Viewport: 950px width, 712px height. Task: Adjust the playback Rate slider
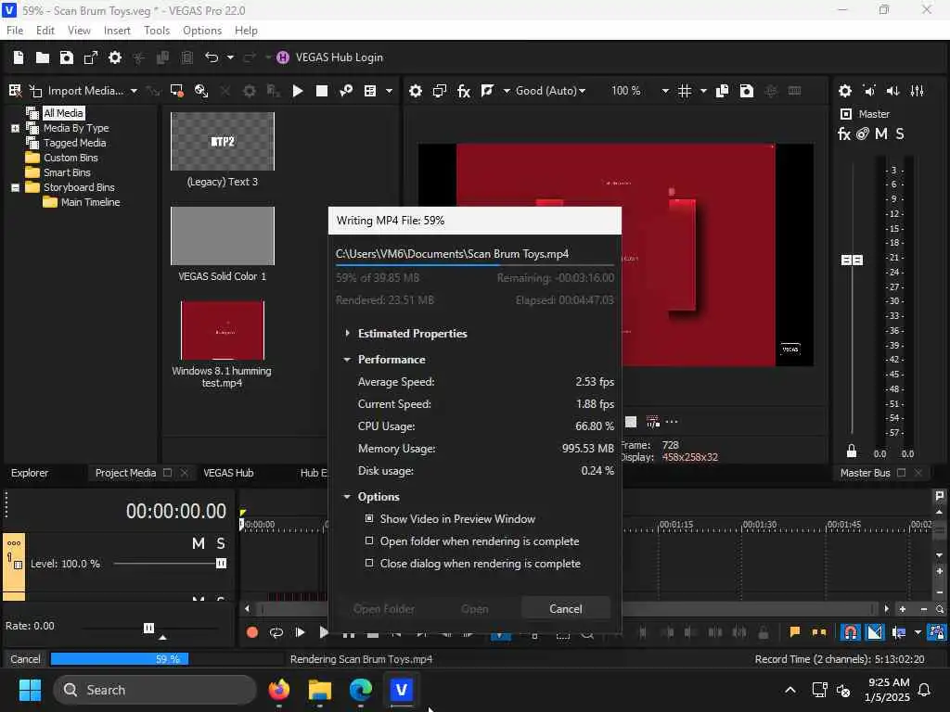point(148,628)
